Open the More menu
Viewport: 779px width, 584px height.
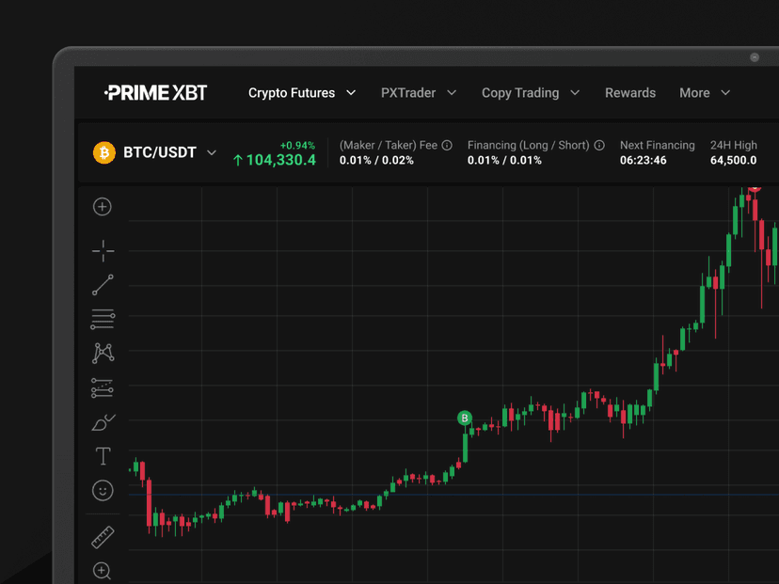pyautogui.click(x=705, y=93)
